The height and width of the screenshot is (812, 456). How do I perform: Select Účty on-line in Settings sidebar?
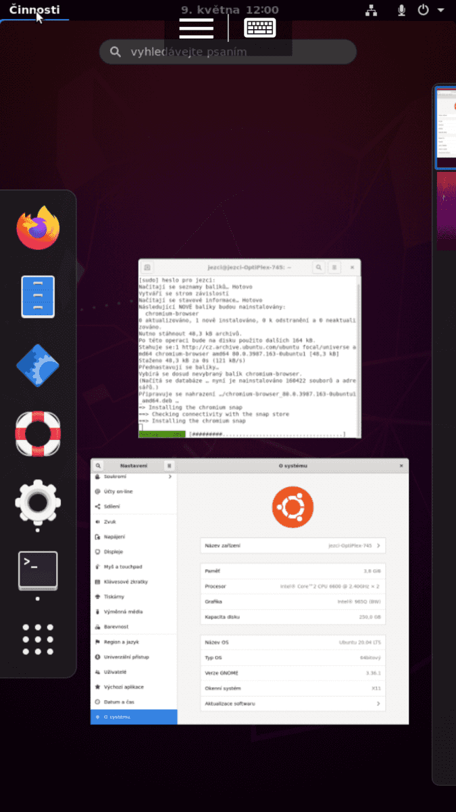point(134,491)
